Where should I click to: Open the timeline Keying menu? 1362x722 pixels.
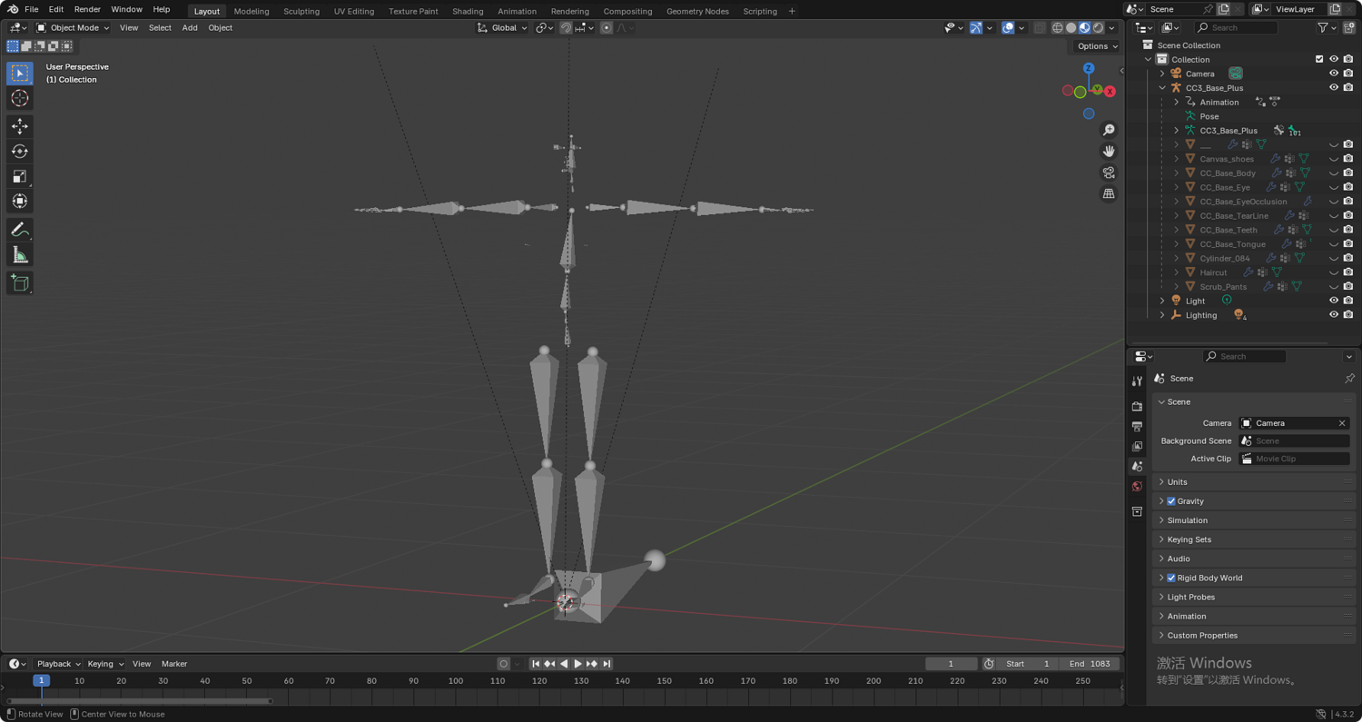104,664
